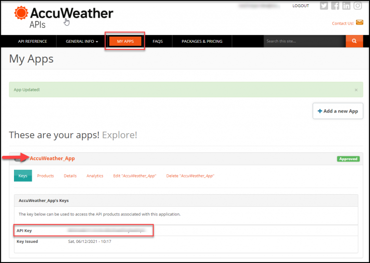Click the AccuWeather_App's Keys heading

coord(44,200)
